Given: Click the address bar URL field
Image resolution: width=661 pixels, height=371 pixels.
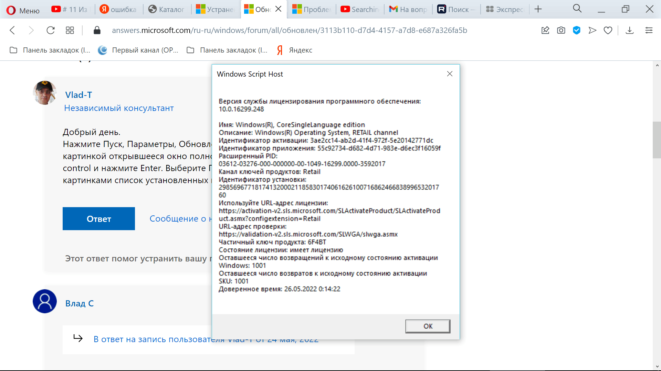Looking at the screenshot, I should [x=289, y=30].
